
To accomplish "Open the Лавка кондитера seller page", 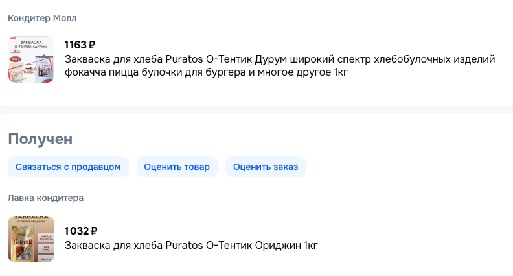I will 45,198.
